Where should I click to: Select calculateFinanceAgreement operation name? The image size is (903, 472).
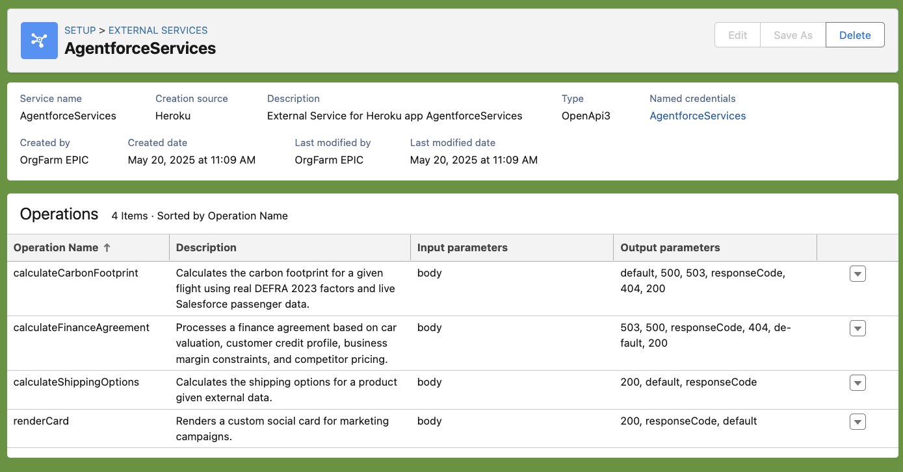point(82,327)
